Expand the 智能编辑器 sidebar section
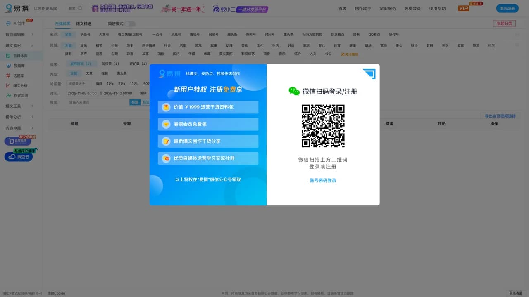This screenshot has height=297, width=529. point(19,35)
